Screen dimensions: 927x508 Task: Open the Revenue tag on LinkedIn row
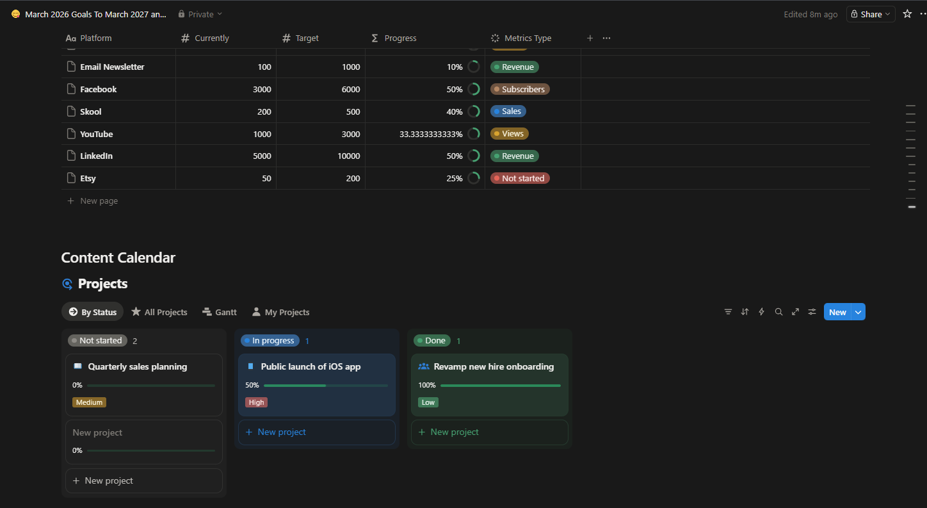pos(515,156)
